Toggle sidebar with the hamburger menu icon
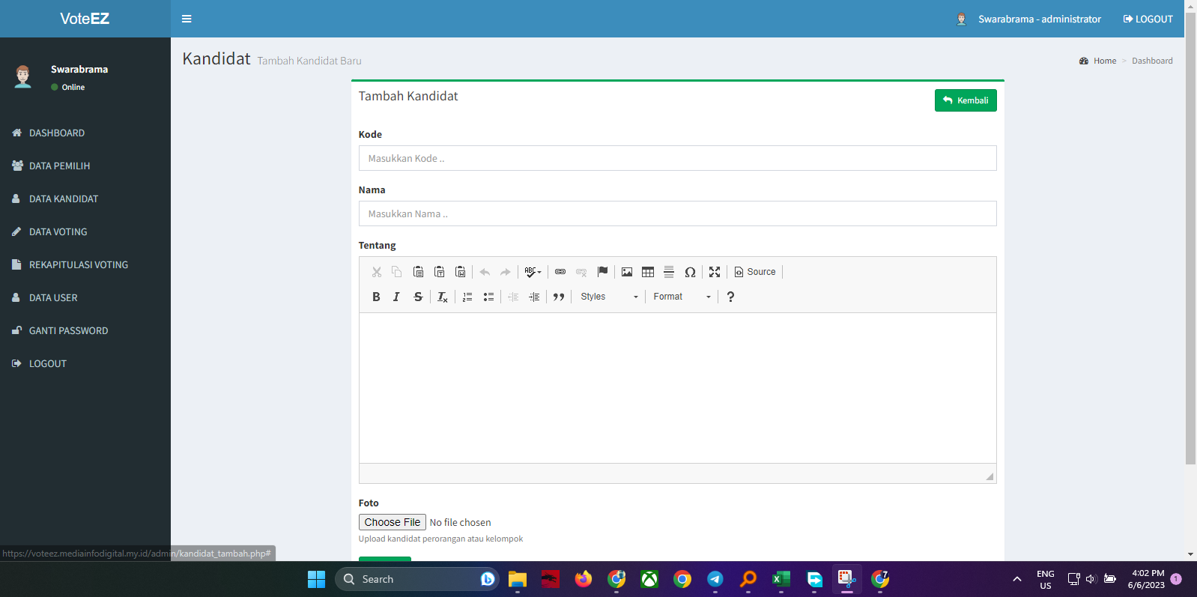 187,19
